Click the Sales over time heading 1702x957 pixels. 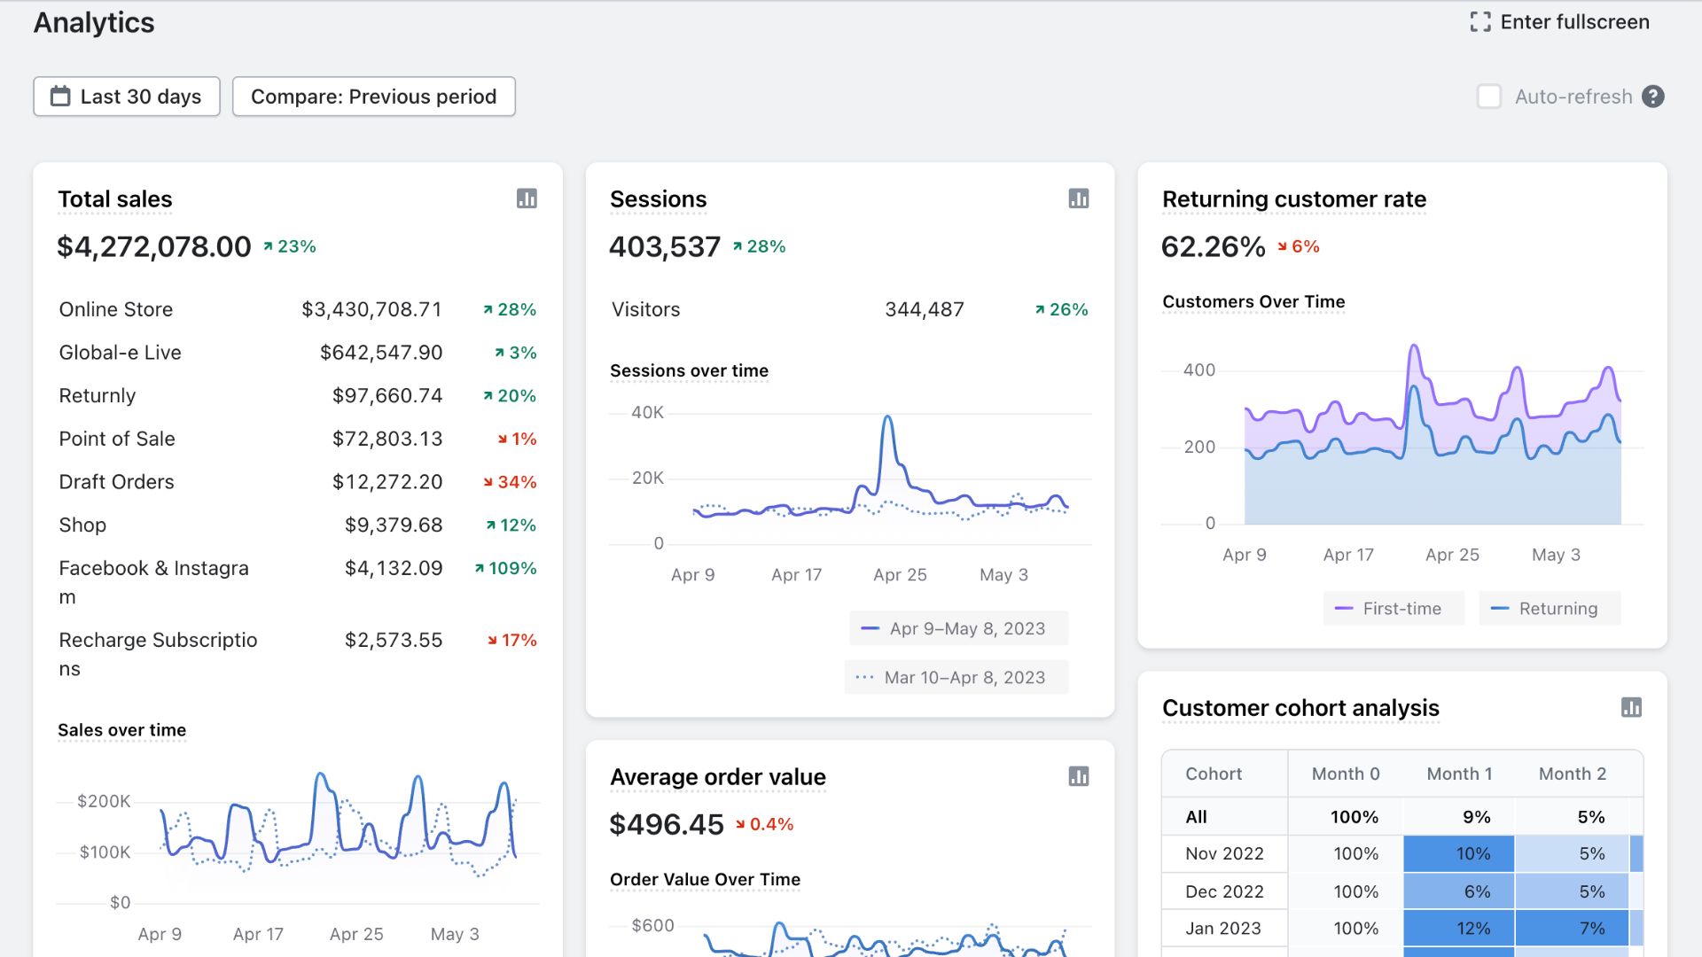pyautogui.click(x=121, y=730)
